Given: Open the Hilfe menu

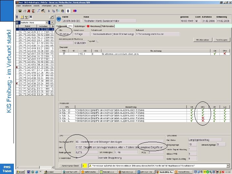Looking at the screenshot, I should click(61, 5).
